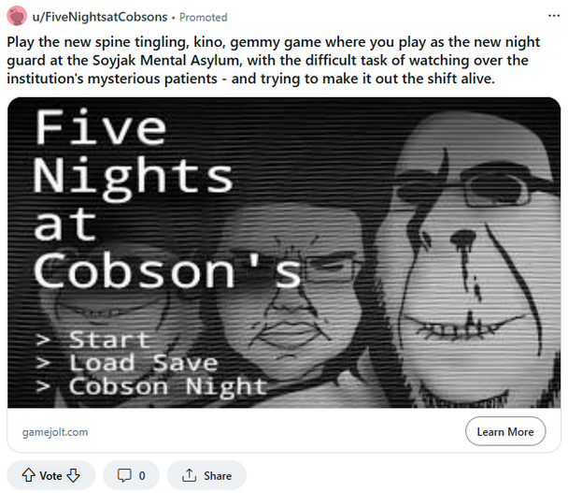Open the gamejolt.com link
The width and height of the screenshot is (568, 493).
point(55,431)
